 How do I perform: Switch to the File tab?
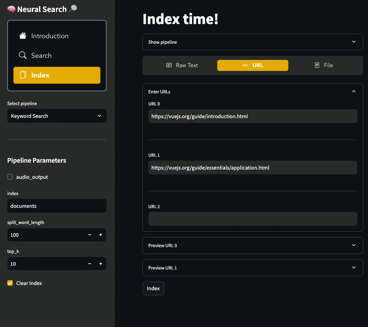pyautogui.click(x=323, y=65)
